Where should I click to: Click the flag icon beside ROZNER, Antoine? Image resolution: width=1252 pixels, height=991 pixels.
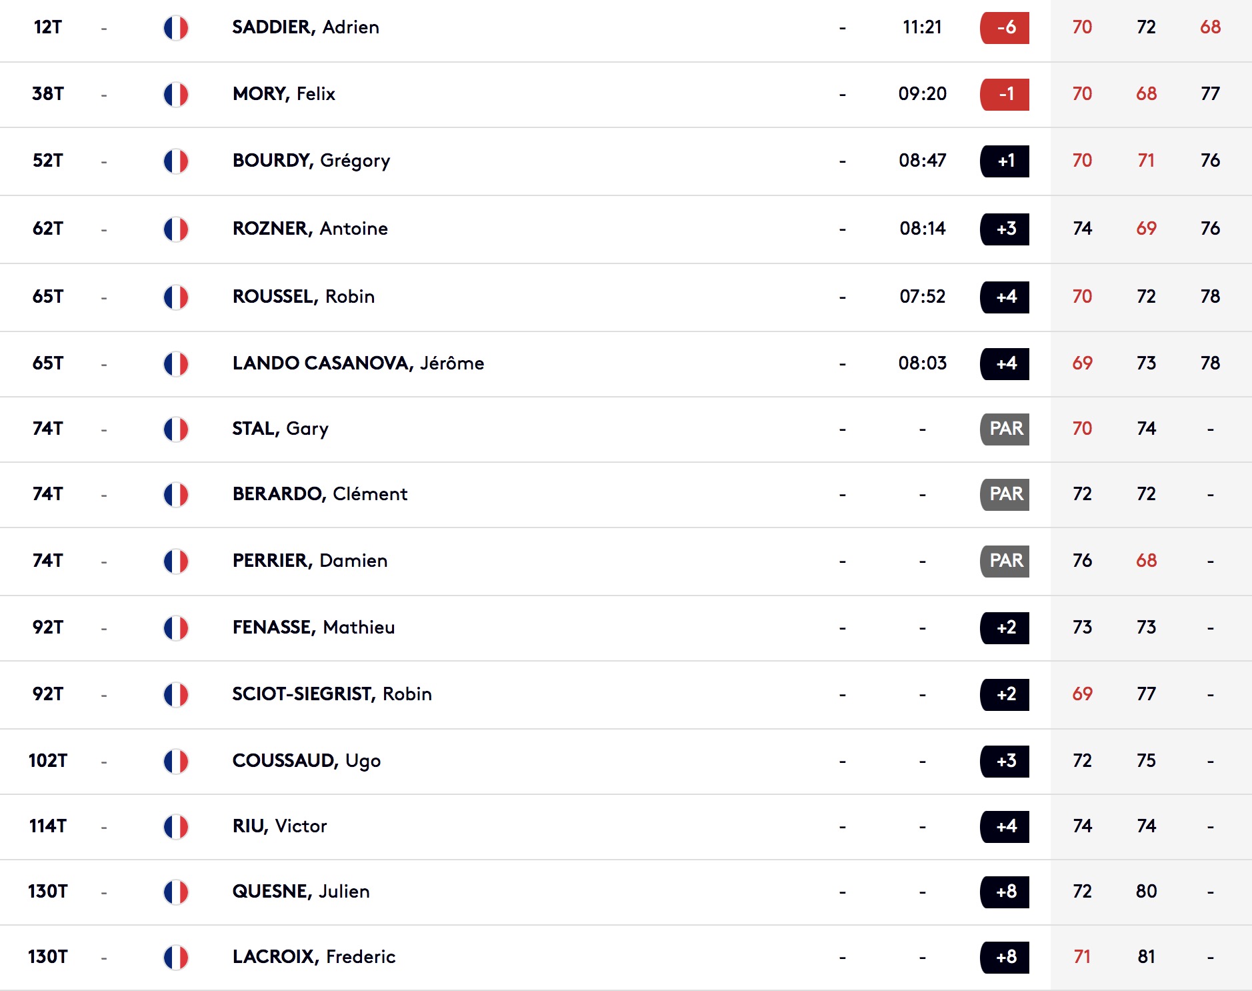tap(176, 229)
